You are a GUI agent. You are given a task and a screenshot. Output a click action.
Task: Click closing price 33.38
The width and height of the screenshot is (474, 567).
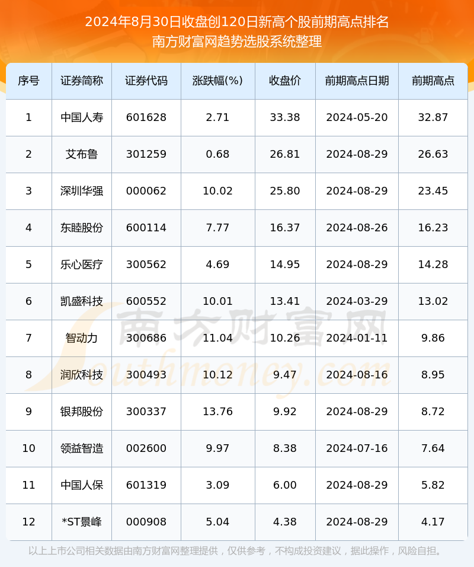285,117
